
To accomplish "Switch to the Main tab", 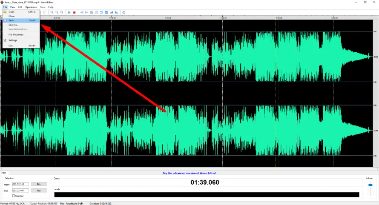I will point(4,173).
